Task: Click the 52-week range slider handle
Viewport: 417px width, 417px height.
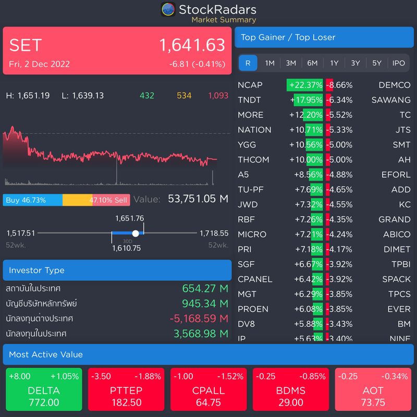Action: 136,233
